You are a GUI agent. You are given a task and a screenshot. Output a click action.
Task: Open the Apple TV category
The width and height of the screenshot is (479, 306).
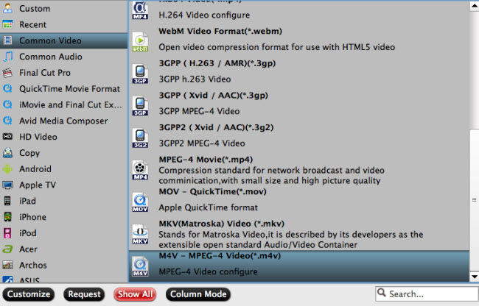63,185
